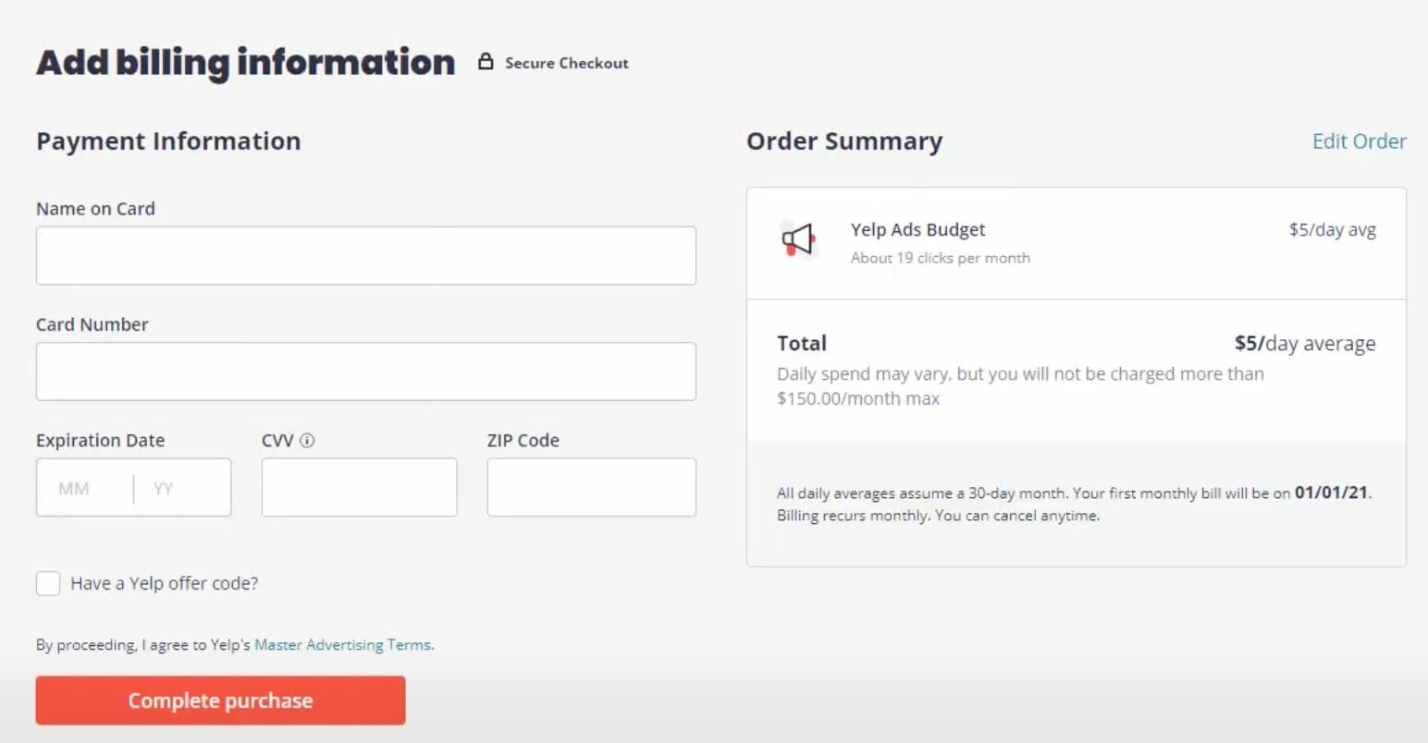Select the info circle near the CVV label
The image size is (1428, 743).
click(308, 440)
